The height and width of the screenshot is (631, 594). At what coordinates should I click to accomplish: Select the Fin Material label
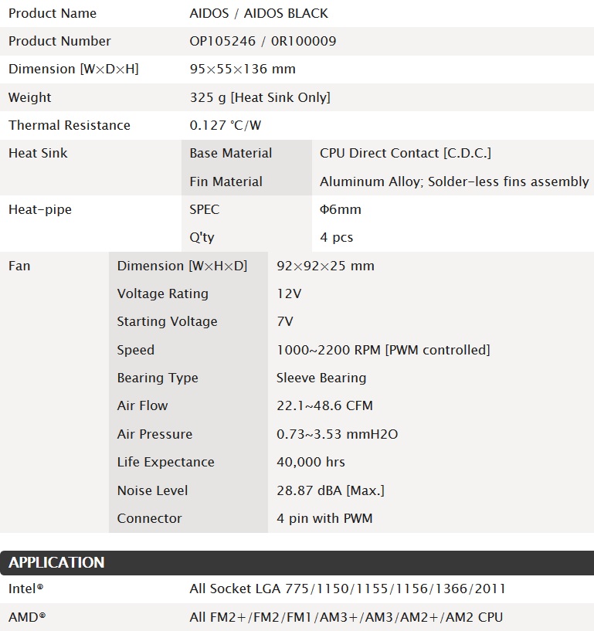pyautogui.click(x=226, y=181)
